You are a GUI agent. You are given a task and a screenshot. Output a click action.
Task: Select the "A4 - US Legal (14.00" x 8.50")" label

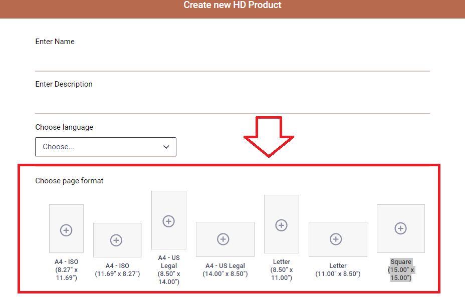(x=225, y=269)
